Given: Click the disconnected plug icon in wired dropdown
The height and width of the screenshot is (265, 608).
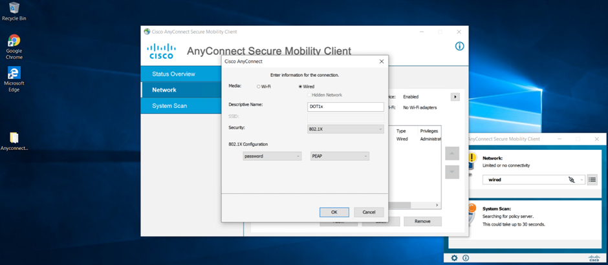Looking at the screenshot, I should pyautogui.click(x=571, y=180).
